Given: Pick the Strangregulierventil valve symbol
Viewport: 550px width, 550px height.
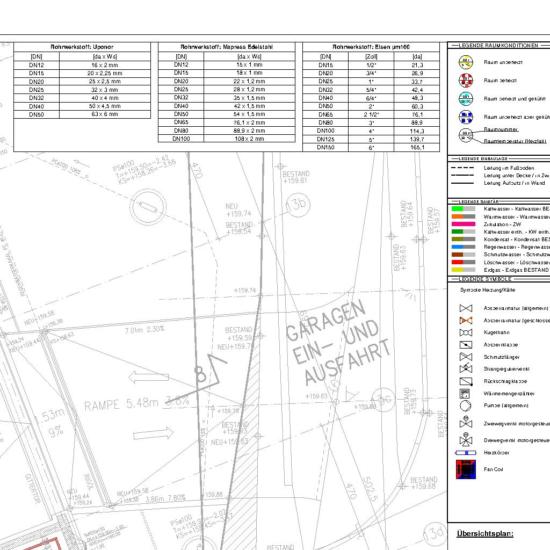Looking at the screenshot, I should (x=465, y=369).
